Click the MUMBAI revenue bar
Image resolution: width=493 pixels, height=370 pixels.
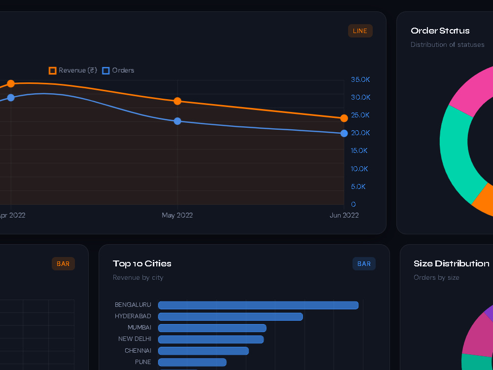click(x=212, y=328)
